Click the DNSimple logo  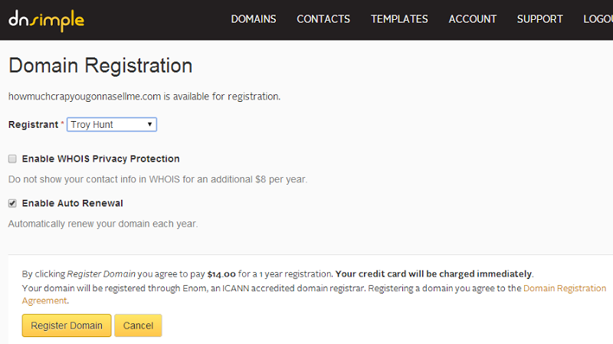click(x=46, y=20)
